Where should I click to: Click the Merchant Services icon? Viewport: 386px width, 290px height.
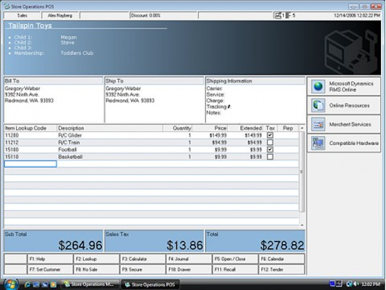pos(318,124)
